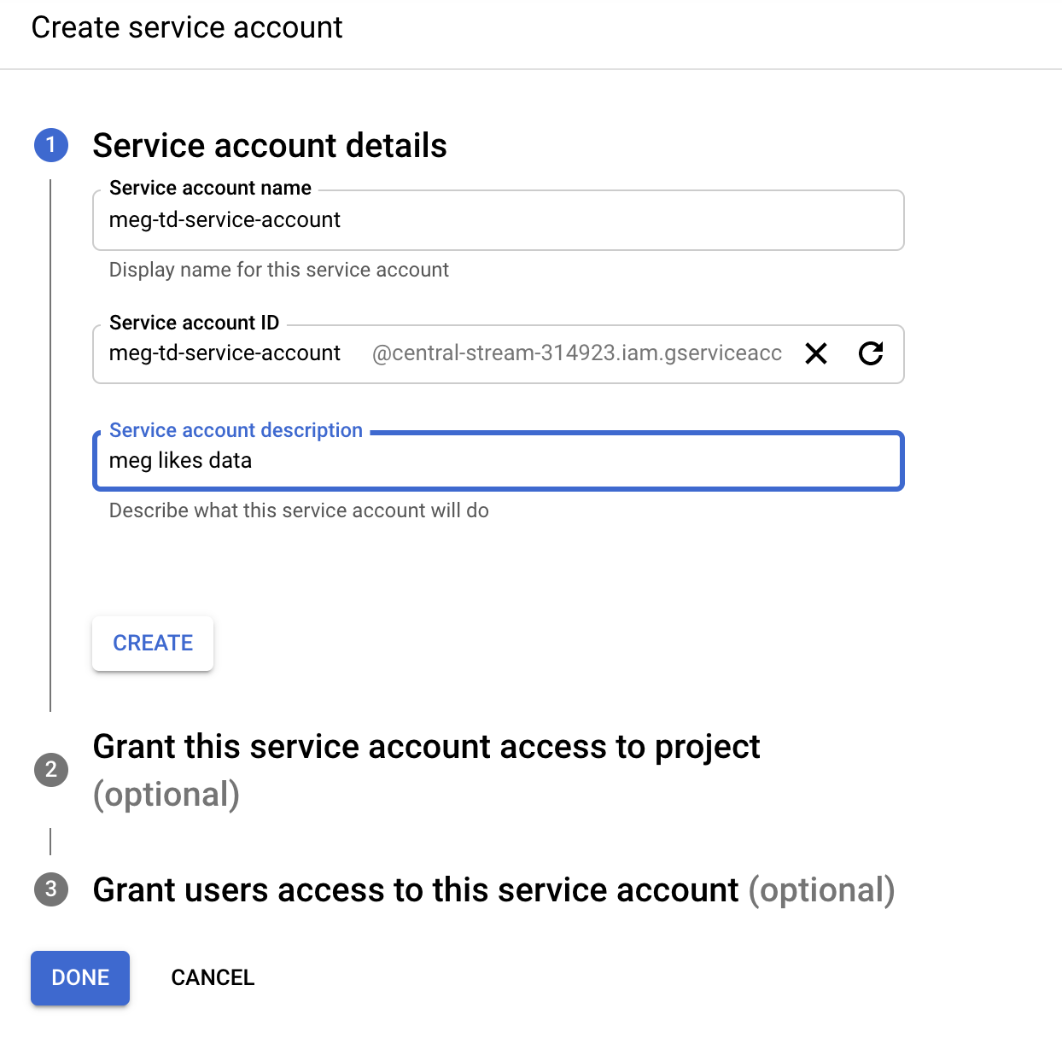Click the "Service account name" label
Screen dimensions: 1062x1055
coord(210,188)
